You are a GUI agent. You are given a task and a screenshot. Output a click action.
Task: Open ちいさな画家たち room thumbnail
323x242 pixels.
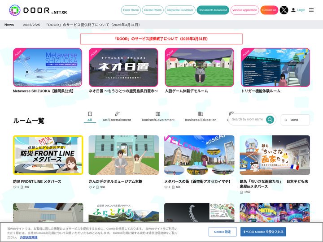(275, 155)
